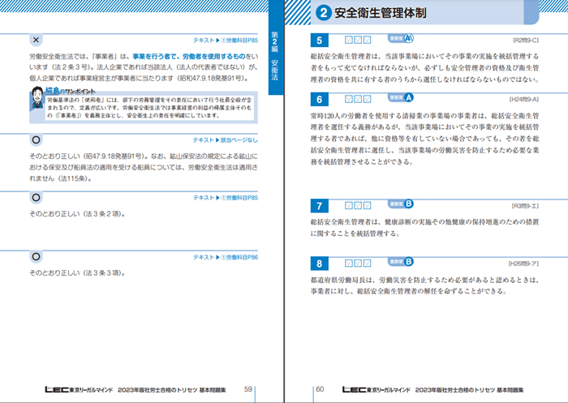Select the blue question number 8 box
568x403 pixels.
tap(319, 264)
